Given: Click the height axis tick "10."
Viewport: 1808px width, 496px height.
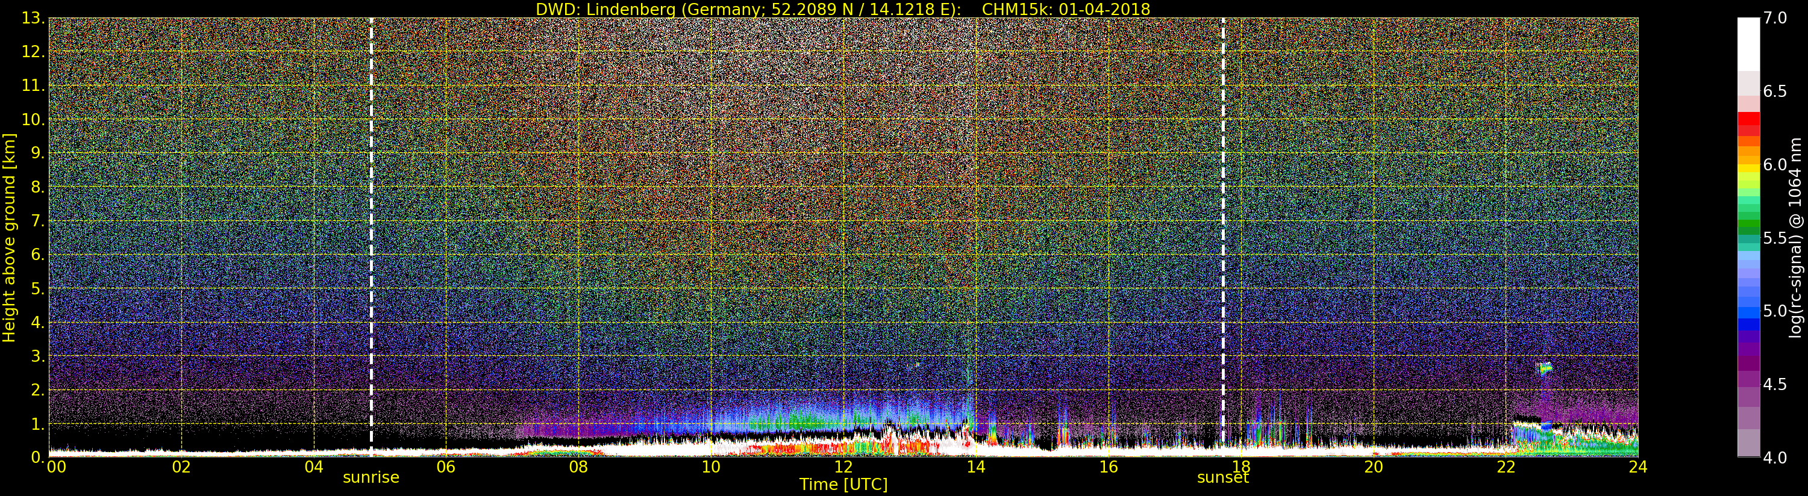Looking at the screenshot, I should coord(33,119).
